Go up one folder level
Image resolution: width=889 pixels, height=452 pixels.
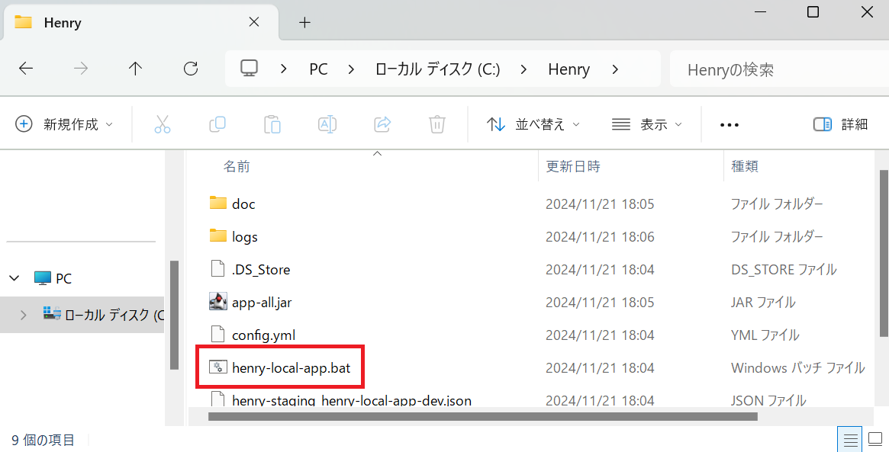(135, 69)
